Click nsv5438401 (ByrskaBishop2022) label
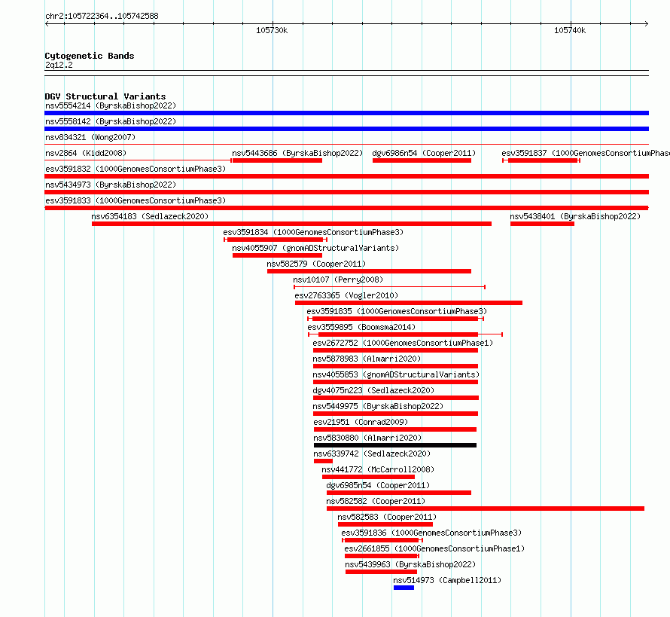 click(x=575, y=216)
